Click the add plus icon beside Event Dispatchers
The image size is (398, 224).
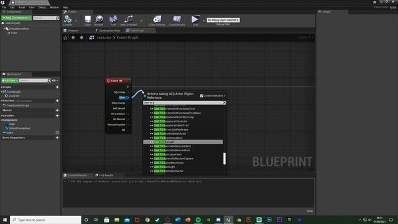click(57, 138)
